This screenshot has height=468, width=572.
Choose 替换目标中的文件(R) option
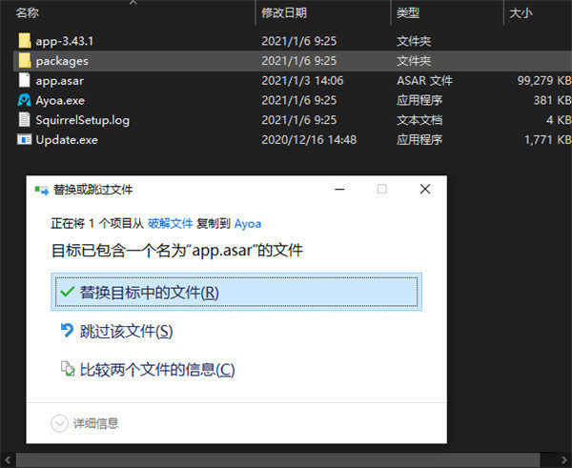coord(236,292)
